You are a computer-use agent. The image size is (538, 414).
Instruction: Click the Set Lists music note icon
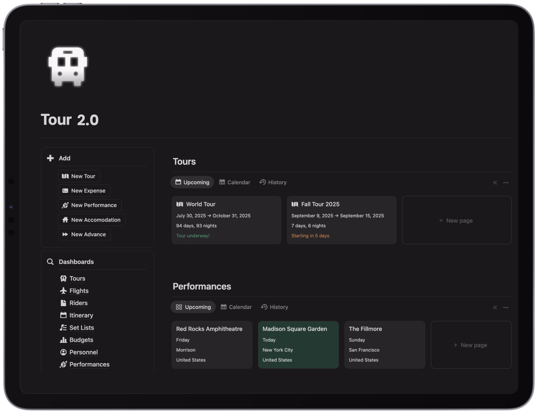point(63,328)
